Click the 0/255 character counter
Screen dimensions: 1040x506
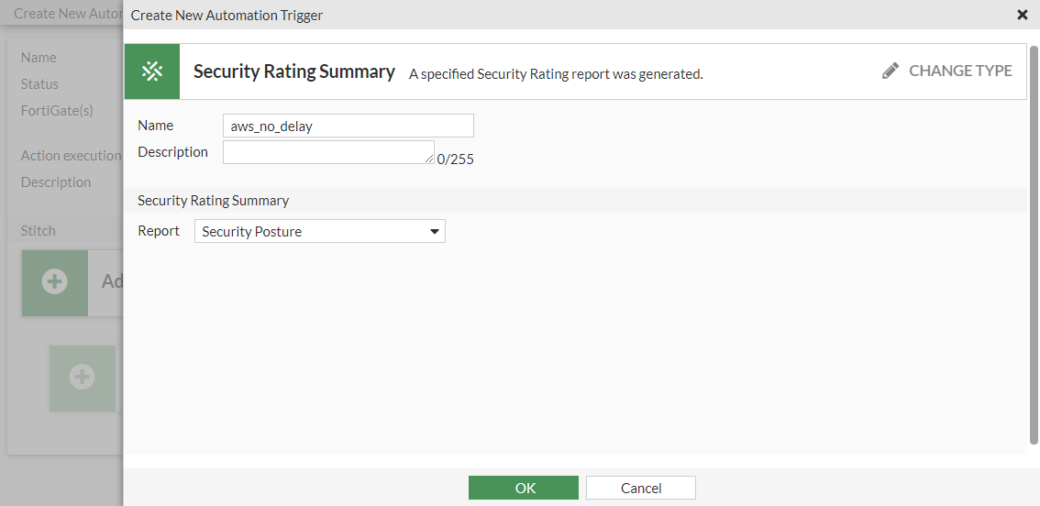456,159
